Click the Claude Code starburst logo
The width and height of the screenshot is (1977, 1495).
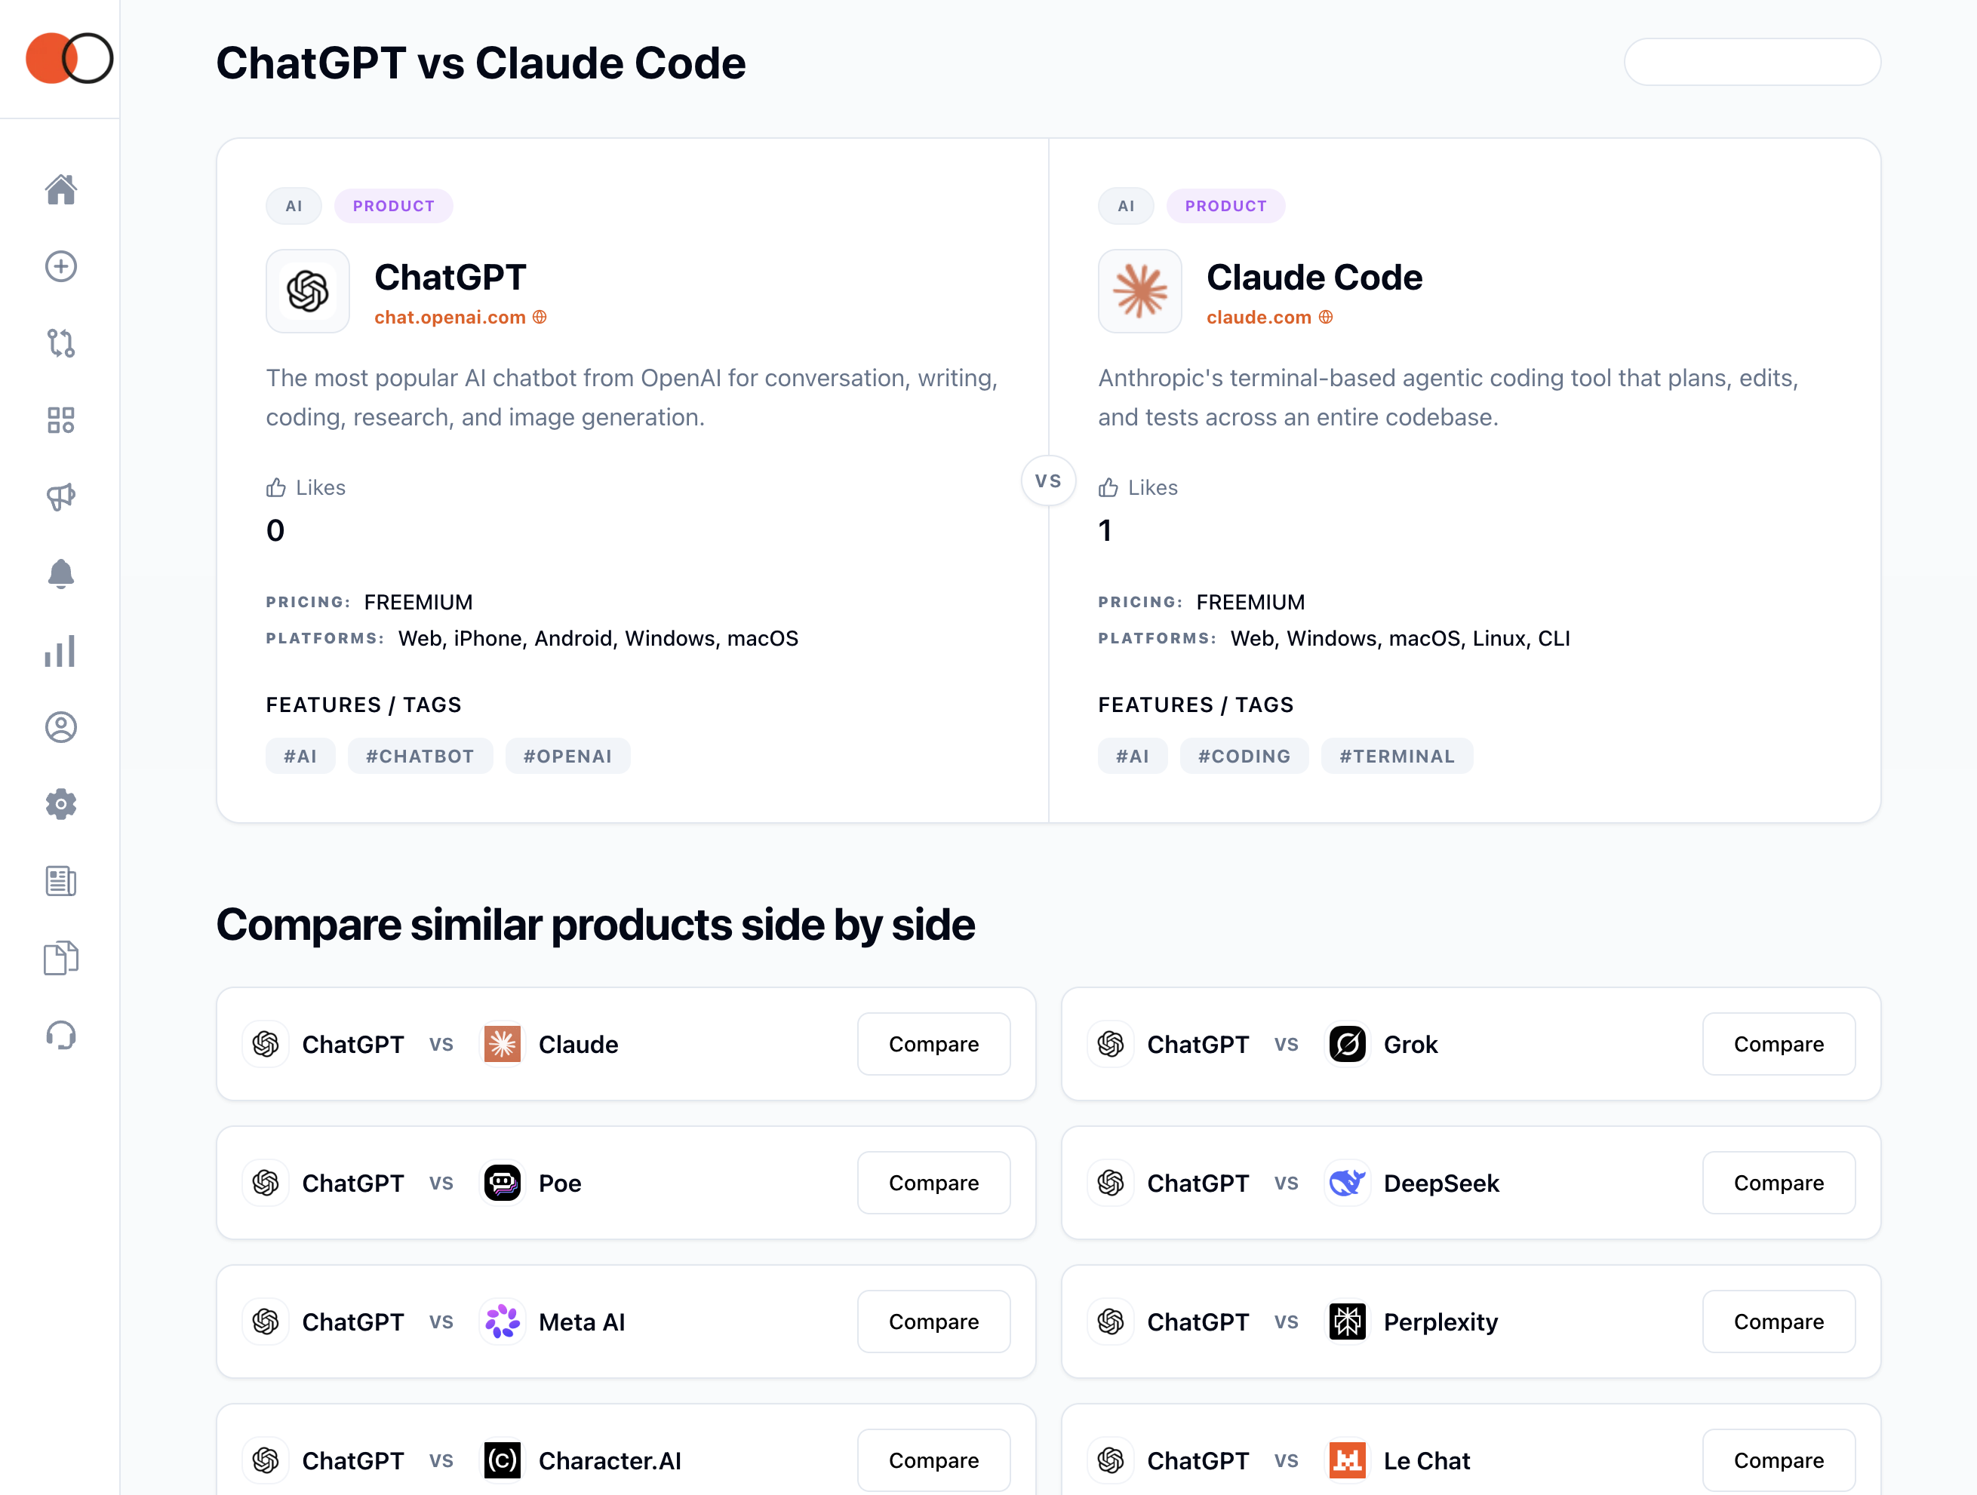pos(1139,291)
